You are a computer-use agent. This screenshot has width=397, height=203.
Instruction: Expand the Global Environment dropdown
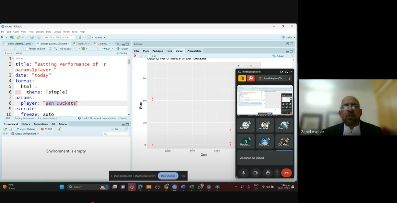(25, 134)
